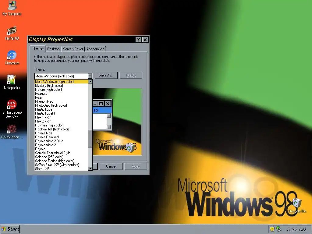Select the DataWagon desktop shortcut
The height and width of the screenshot is (234, 312).
coord(12,132)
